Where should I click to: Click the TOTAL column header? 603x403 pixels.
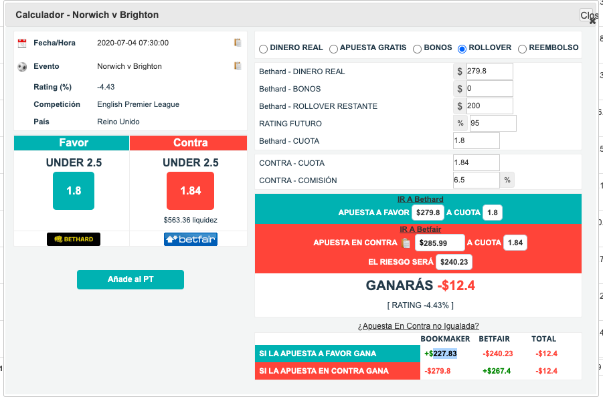coord(544,339)
